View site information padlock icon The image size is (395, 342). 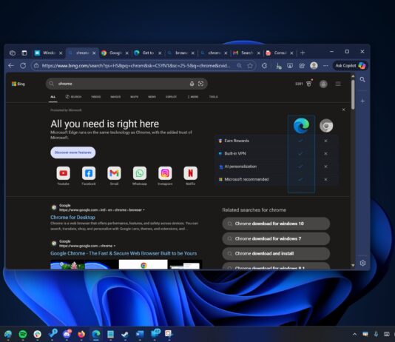pyautogui.click(x=36, y=66)
